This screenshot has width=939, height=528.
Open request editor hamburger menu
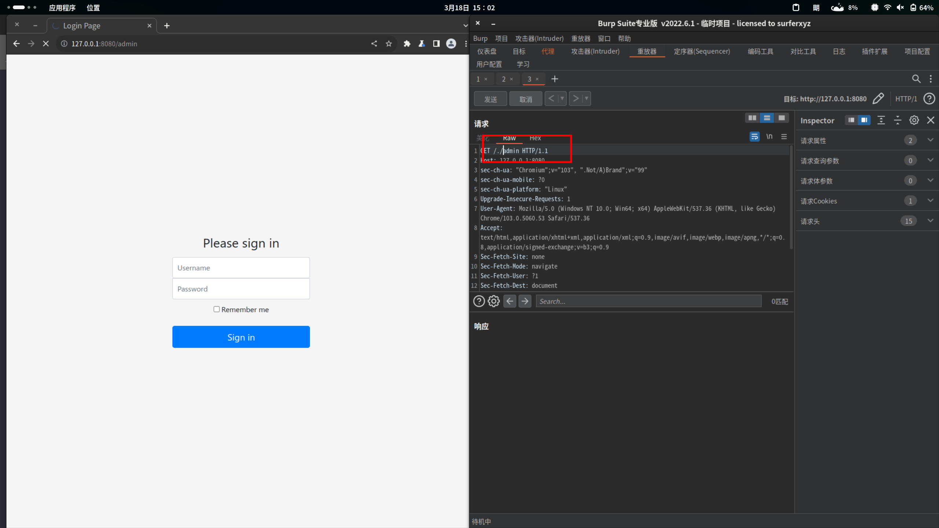[784, 136]
